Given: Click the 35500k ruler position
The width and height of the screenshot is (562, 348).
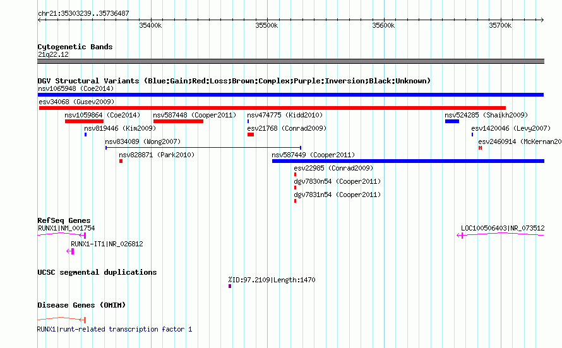Looking at the screenshot, I should pyautogui.click(x=266, y=25).
